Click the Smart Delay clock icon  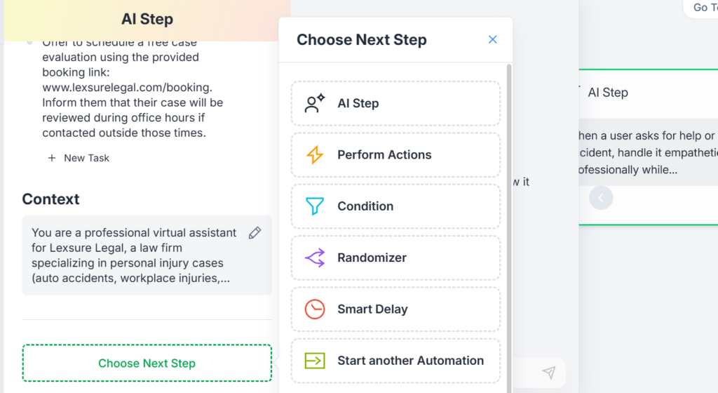[x=315, y=309]
